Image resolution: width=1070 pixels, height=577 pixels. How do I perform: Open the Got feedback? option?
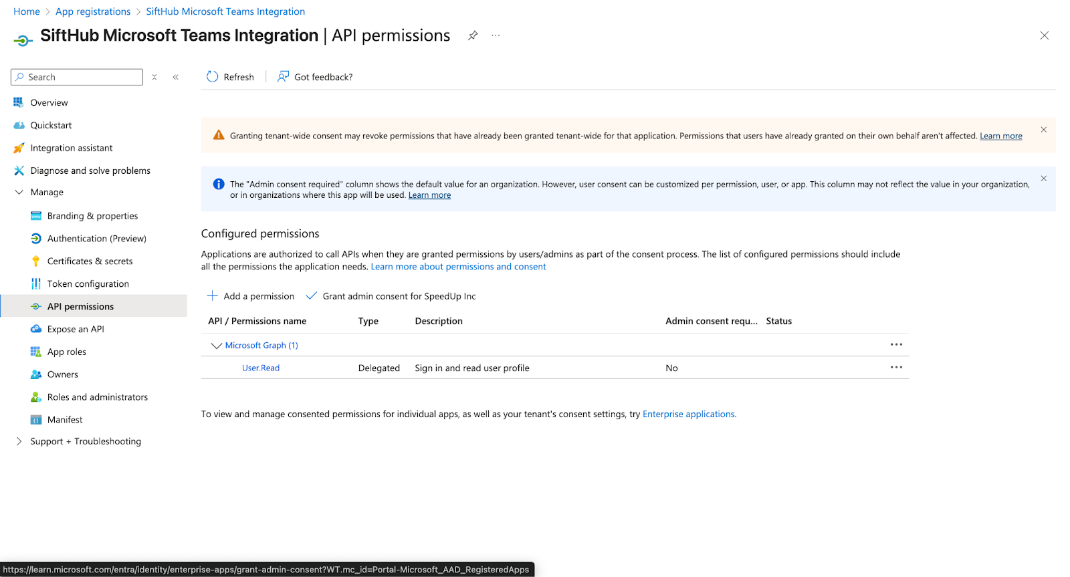(315, 77)
